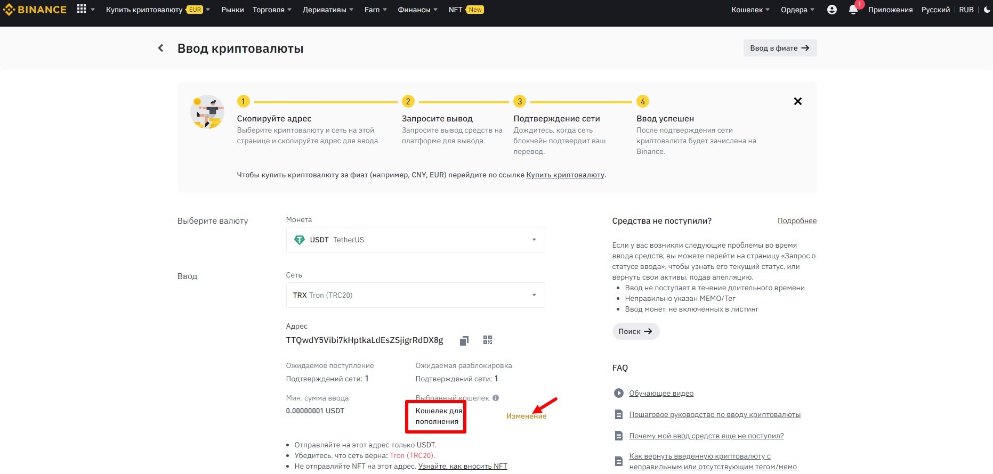The width and height of the screenshot is (993, 474).
Task: Click the Ввод в фиате button
Action: (x=779, y=48)
